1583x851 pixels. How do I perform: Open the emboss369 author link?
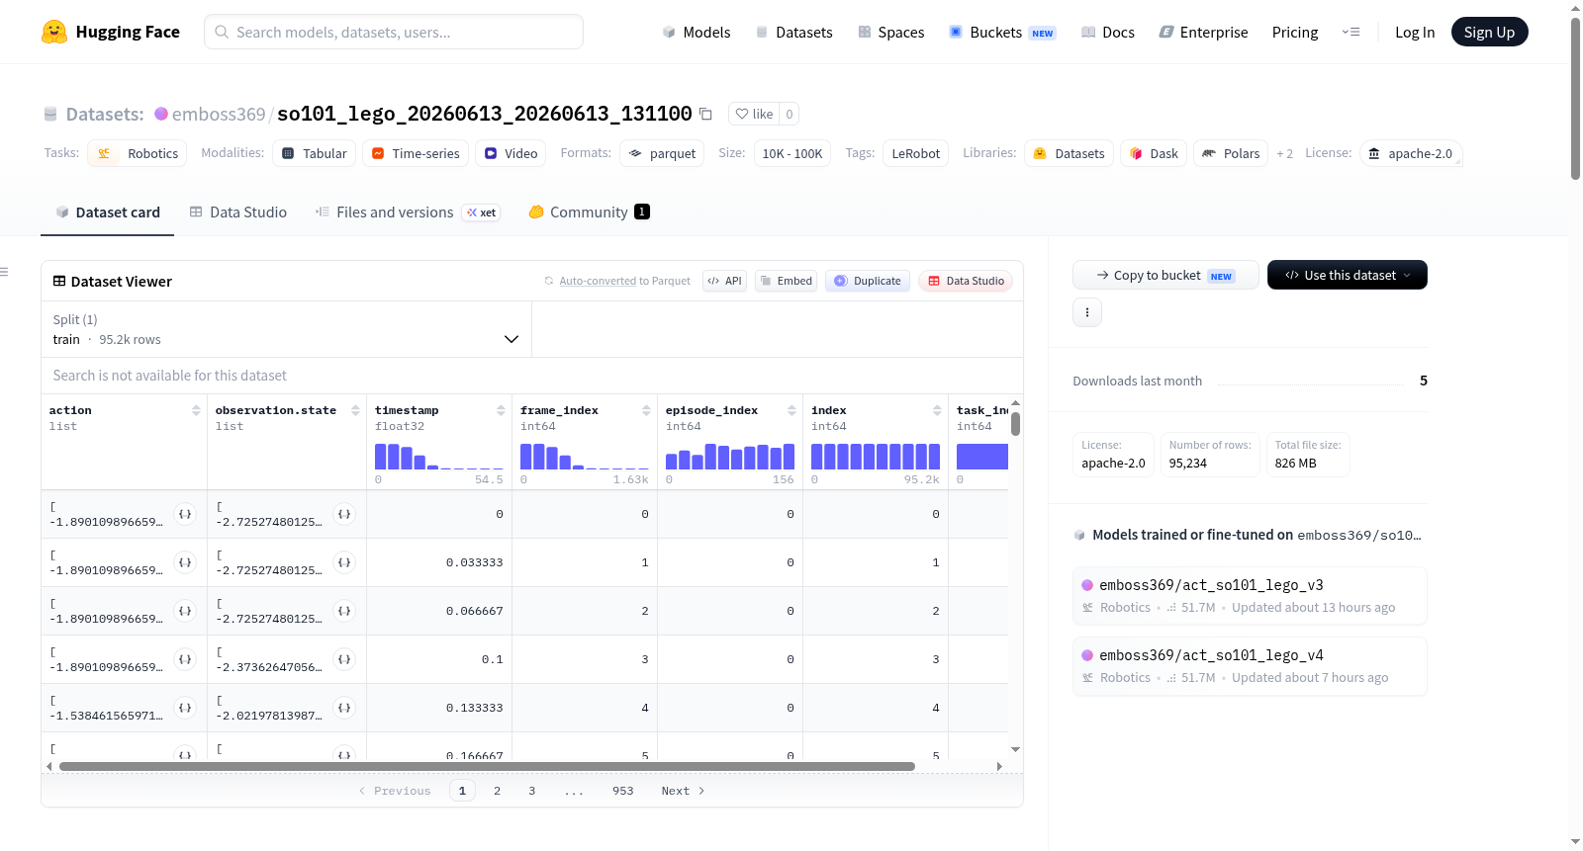tap(219, 114)
